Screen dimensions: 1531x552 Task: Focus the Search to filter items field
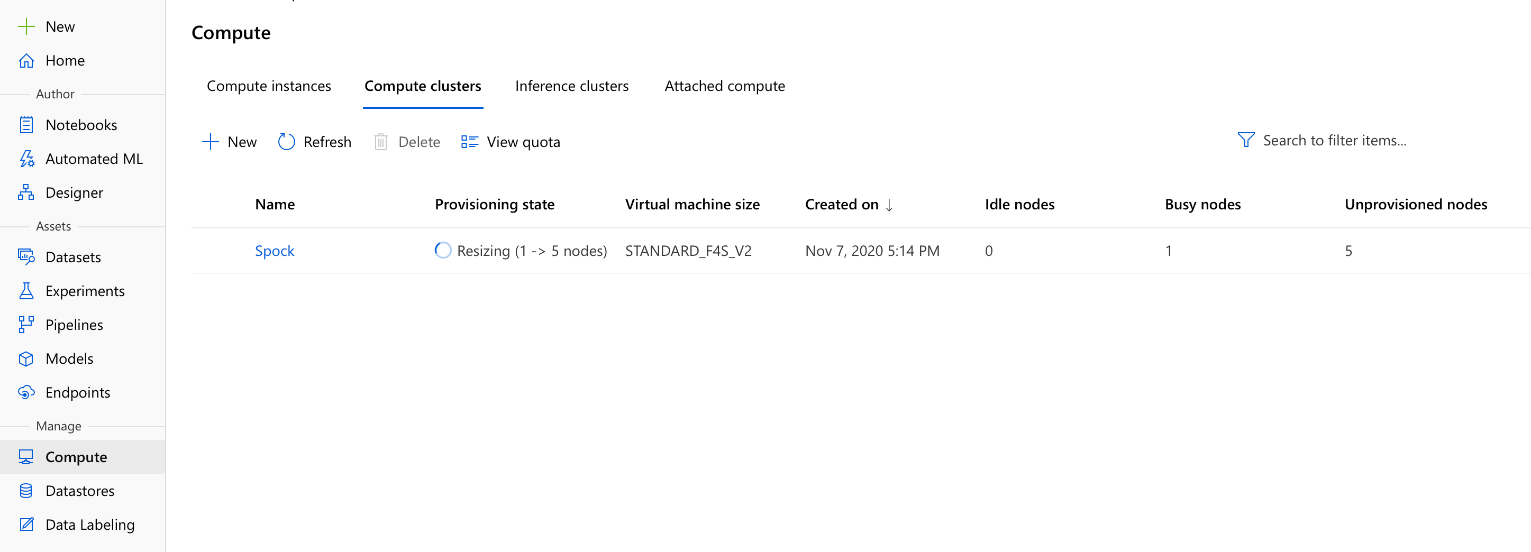pos(1334,140)
